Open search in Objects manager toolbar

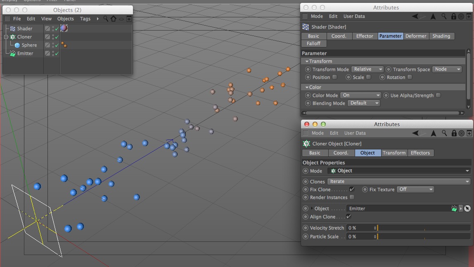point(106,19)
